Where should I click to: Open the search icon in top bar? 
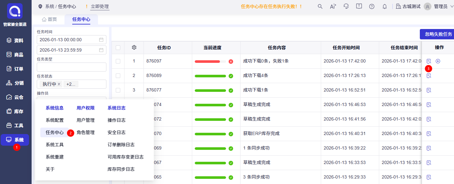[320, 6]
